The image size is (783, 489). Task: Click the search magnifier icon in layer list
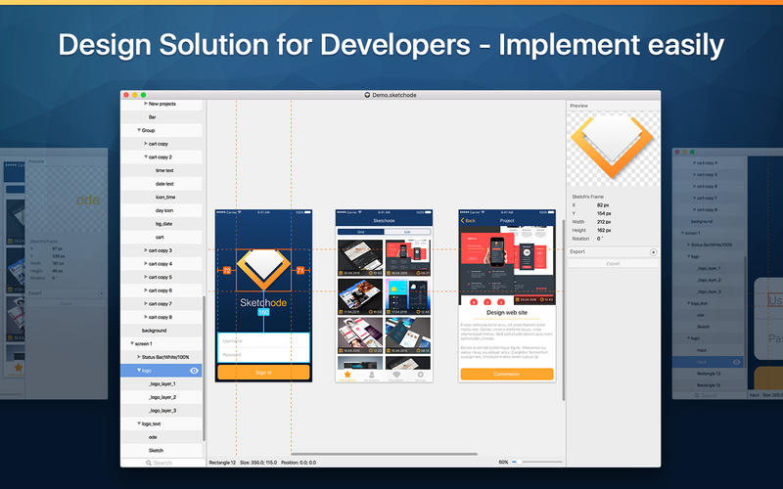coord(148,463)
